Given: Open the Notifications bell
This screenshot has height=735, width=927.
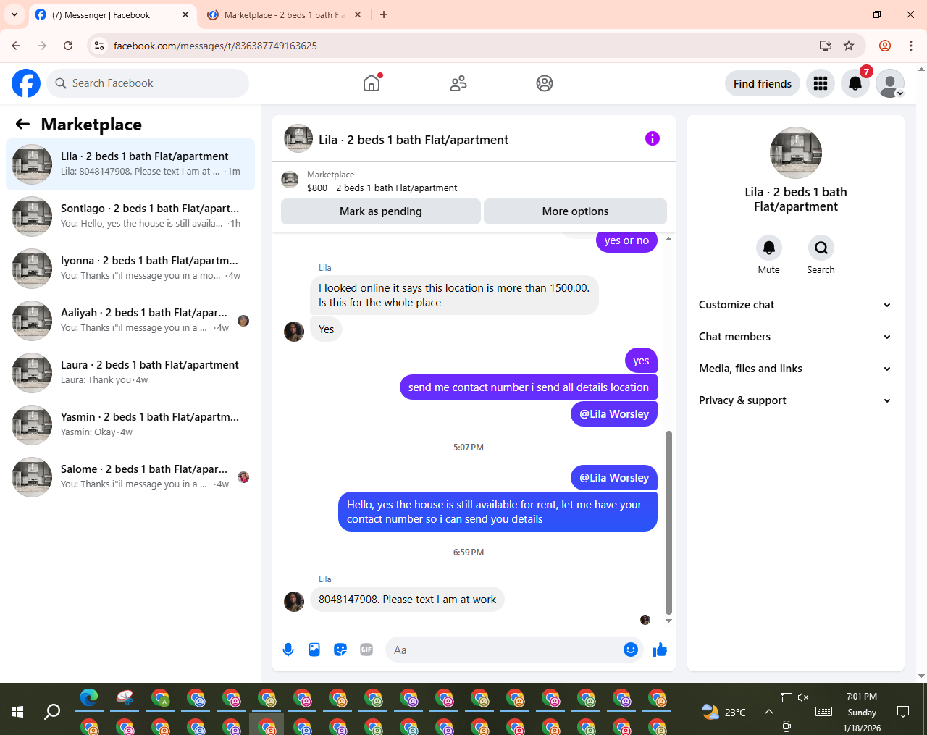Looking at the screenshot, I should point(855,83).
